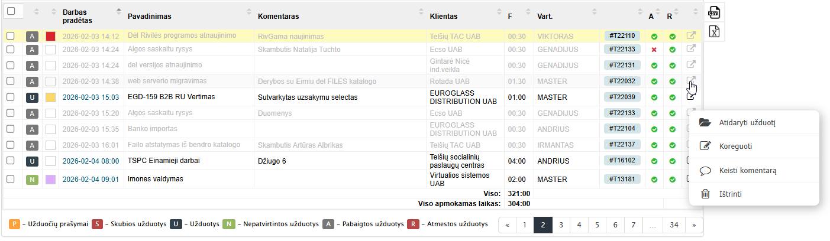Jump to the last page, 34
The image size is (830, 241).
click(x=674, y=225)
